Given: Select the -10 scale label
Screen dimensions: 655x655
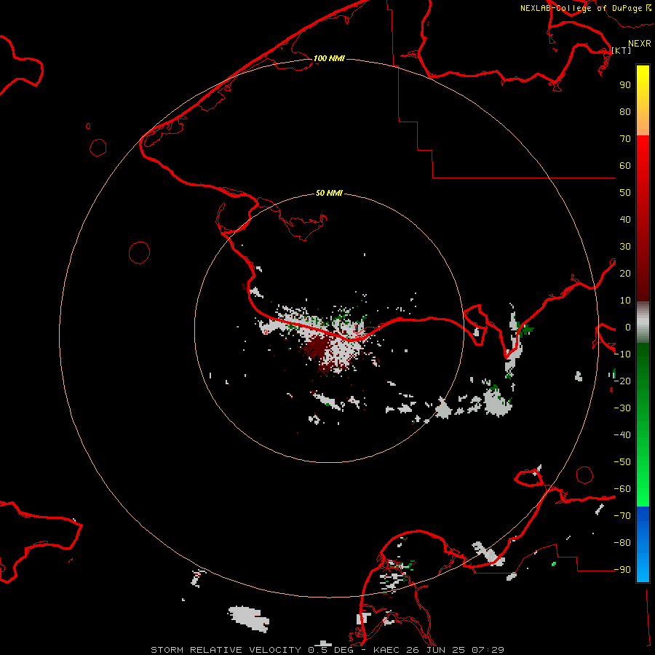Looking at the screenshot, I should point(622,354).
